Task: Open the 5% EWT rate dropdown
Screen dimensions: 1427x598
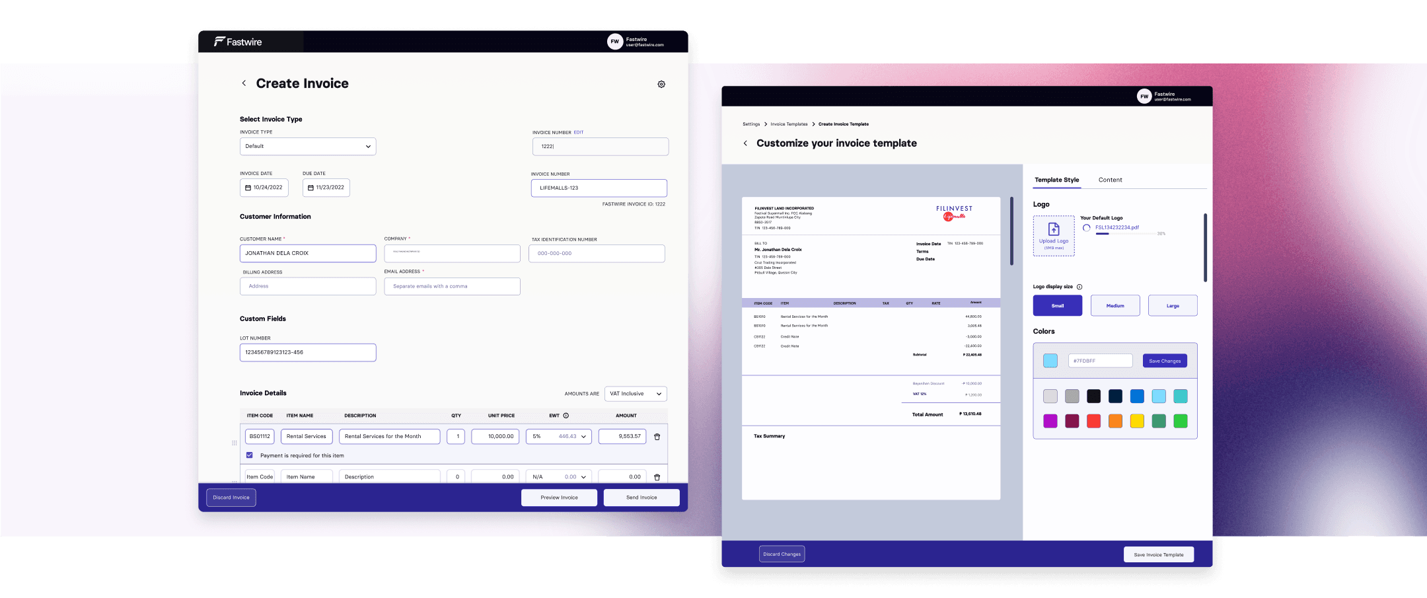Action: coord(558,437)
